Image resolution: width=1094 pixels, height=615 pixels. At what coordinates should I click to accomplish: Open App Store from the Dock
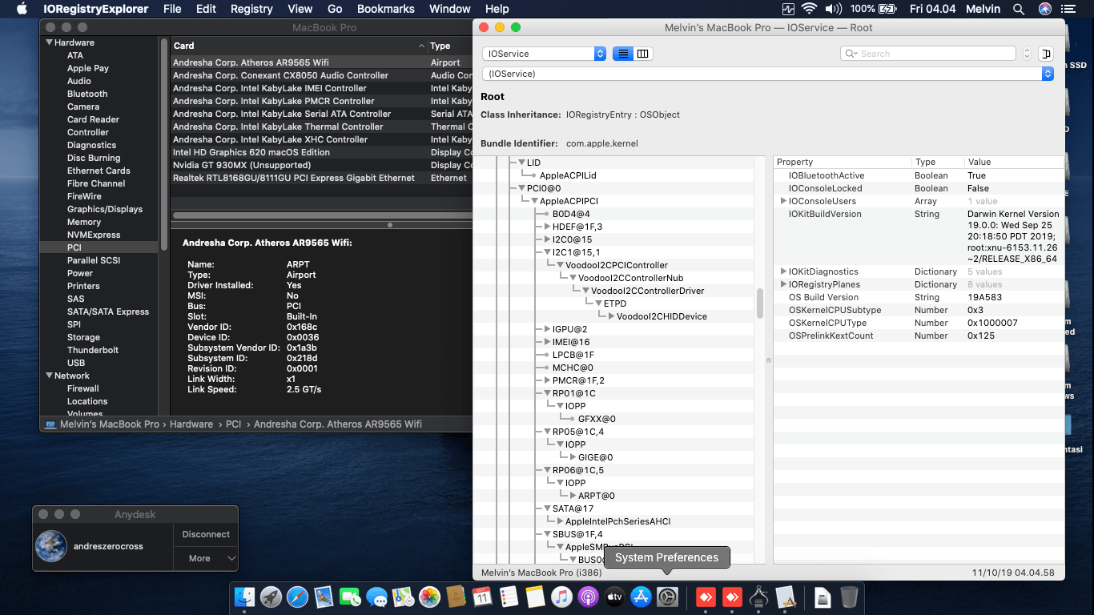coord(641,597)
